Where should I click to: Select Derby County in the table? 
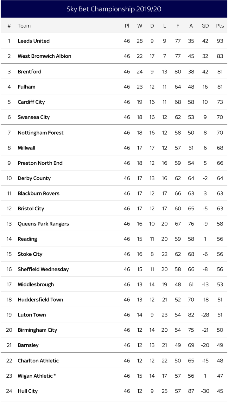(x=34, y=178)
